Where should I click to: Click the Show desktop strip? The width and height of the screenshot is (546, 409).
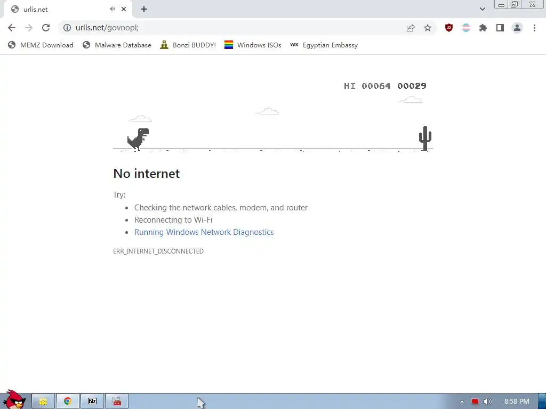tap(542, 402)
